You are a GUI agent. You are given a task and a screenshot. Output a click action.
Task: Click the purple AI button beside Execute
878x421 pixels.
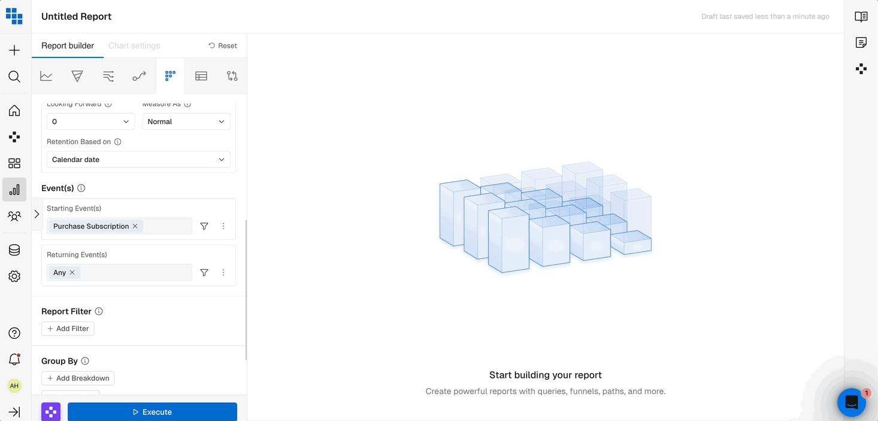pyautogui.click(x=51, y=411)
